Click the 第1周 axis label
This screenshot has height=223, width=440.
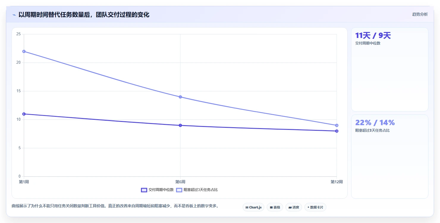(24, 182)
